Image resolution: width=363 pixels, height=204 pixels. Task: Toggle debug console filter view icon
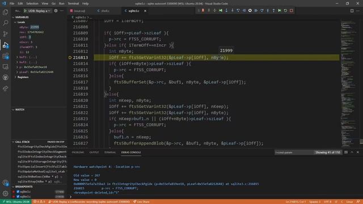tap(346, 152)
